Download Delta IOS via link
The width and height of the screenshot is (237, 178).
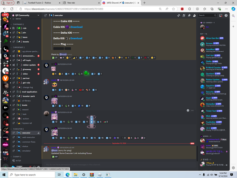pos(76,38)
